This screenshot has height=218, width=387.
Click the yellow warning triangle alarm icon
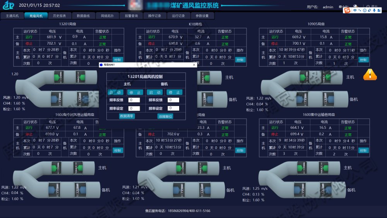(370, 74)
